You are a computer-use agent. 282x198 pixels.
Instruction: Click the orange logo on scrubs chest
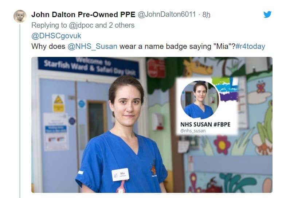tap(153, 170)
